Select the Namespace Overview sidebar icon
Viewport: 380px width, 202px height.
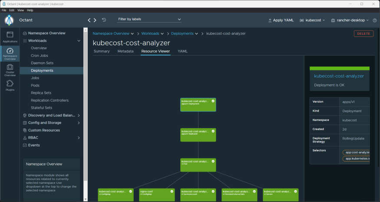tap(10, 53)
